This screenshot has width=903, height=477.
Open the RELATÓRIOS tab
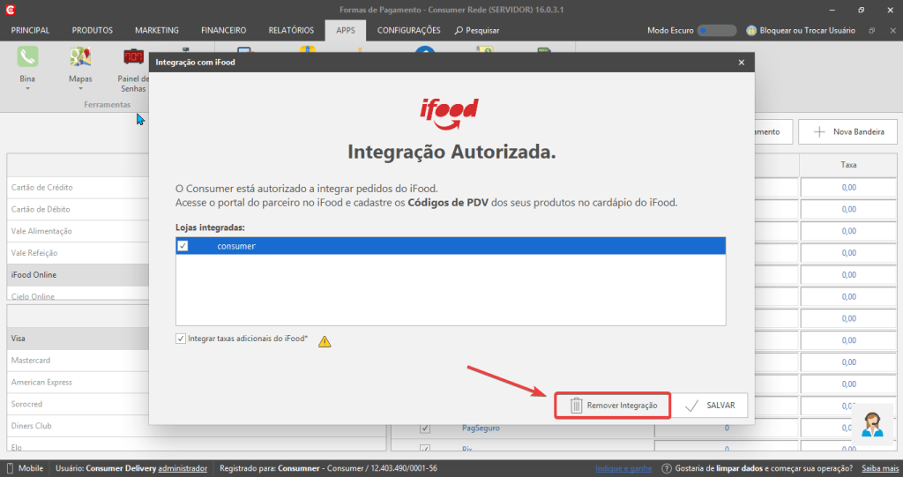click(x=291, y=31)
